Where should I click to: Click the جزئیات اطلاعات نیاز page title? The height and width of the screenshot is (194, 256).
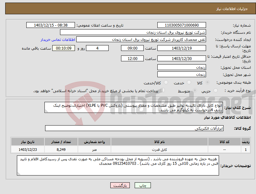[x=232, y=9]
